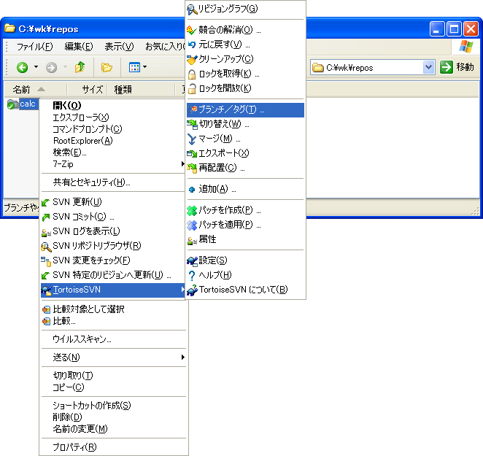Click the Back navigation button
Screen dimensions: 483x456
pyautogui.click(x=22, y=68)
